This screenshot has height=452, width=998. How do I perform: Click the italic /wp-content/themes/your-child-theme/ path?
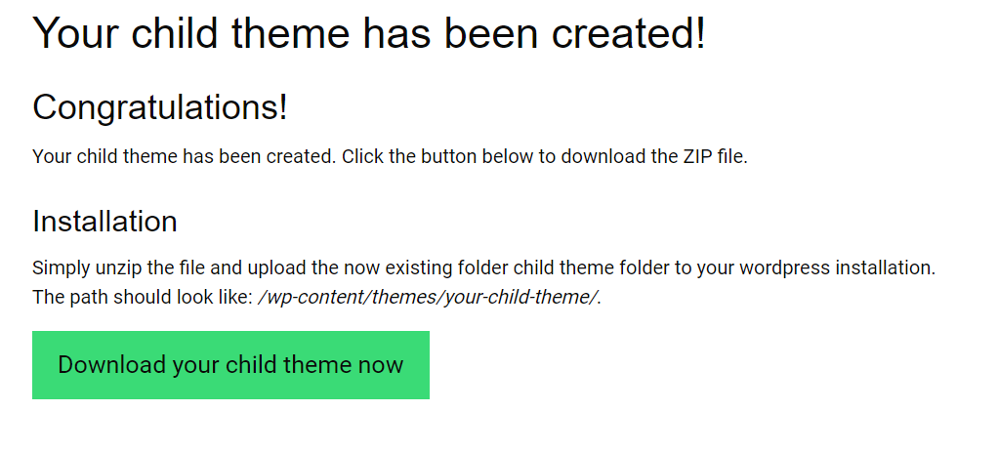[x=429, y=297]
